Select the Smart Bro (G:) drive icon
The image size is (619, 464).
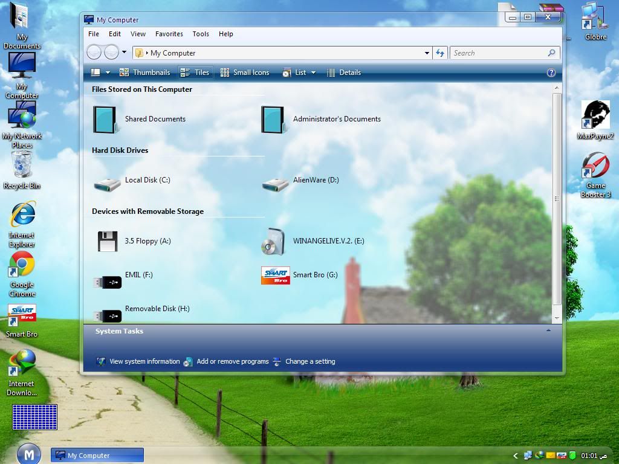(276, 275)
